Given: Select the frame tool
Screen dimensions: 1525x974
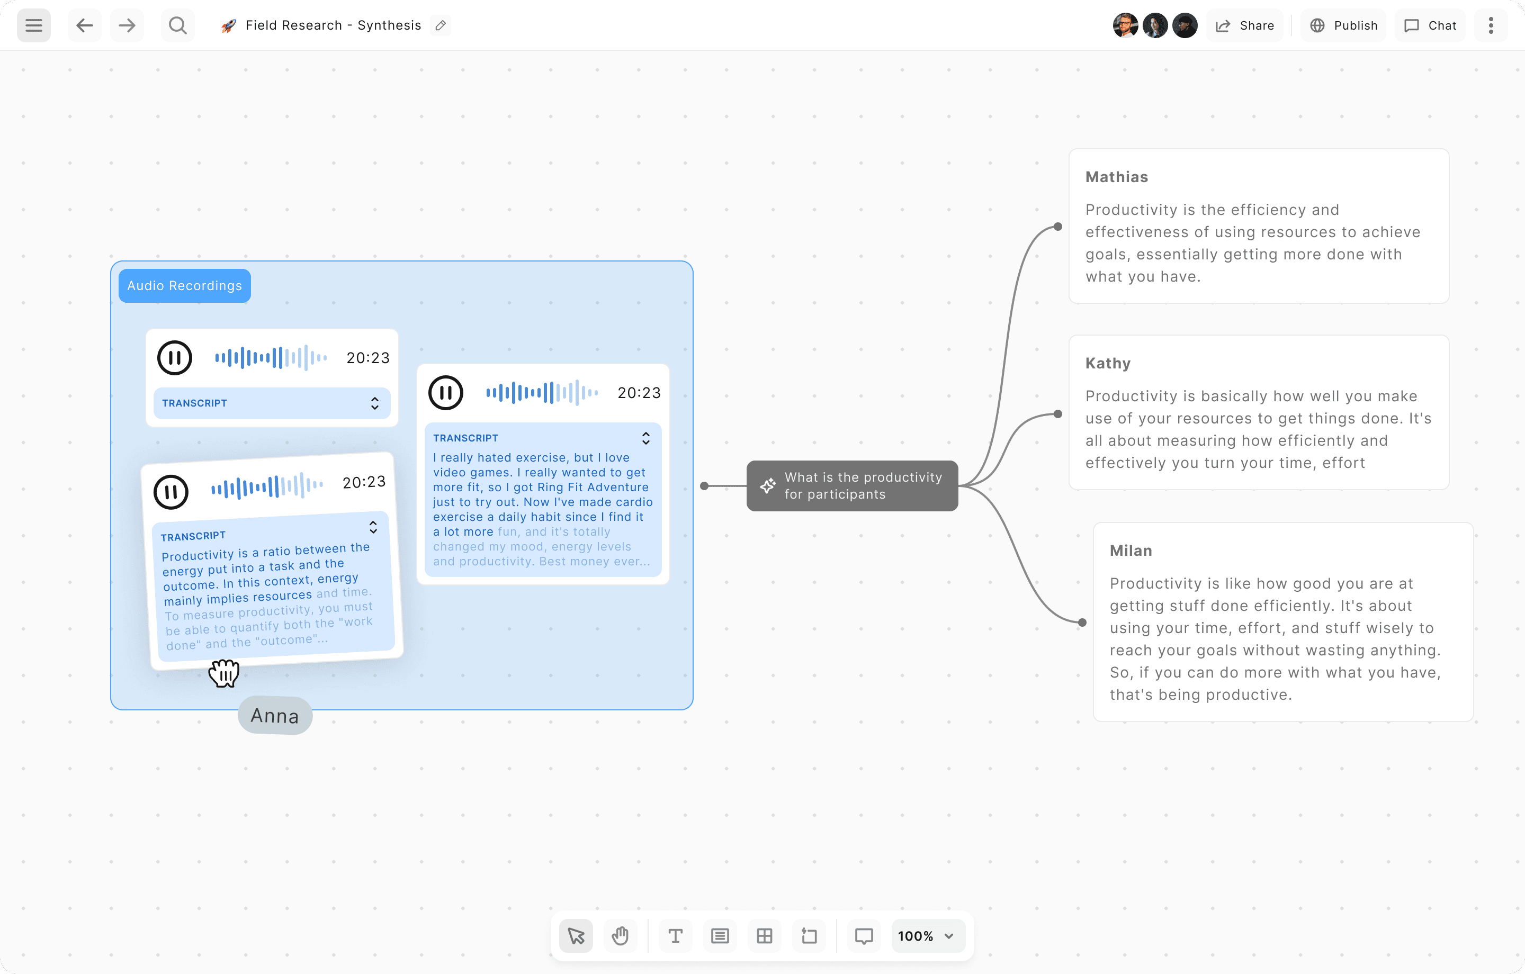Looking at the screenshot, I should (809, 936).
